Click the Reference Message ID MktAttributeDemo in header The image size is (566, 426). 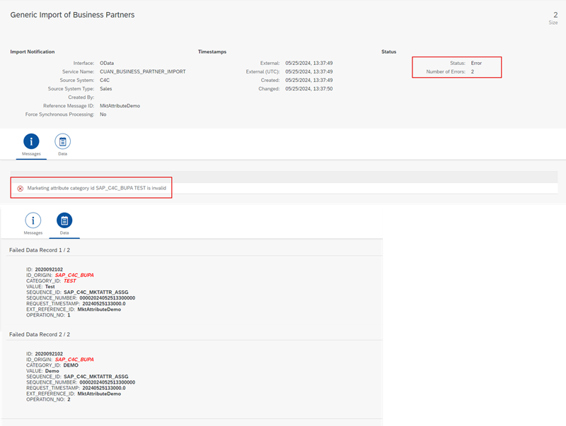click(x=120, y=105)
